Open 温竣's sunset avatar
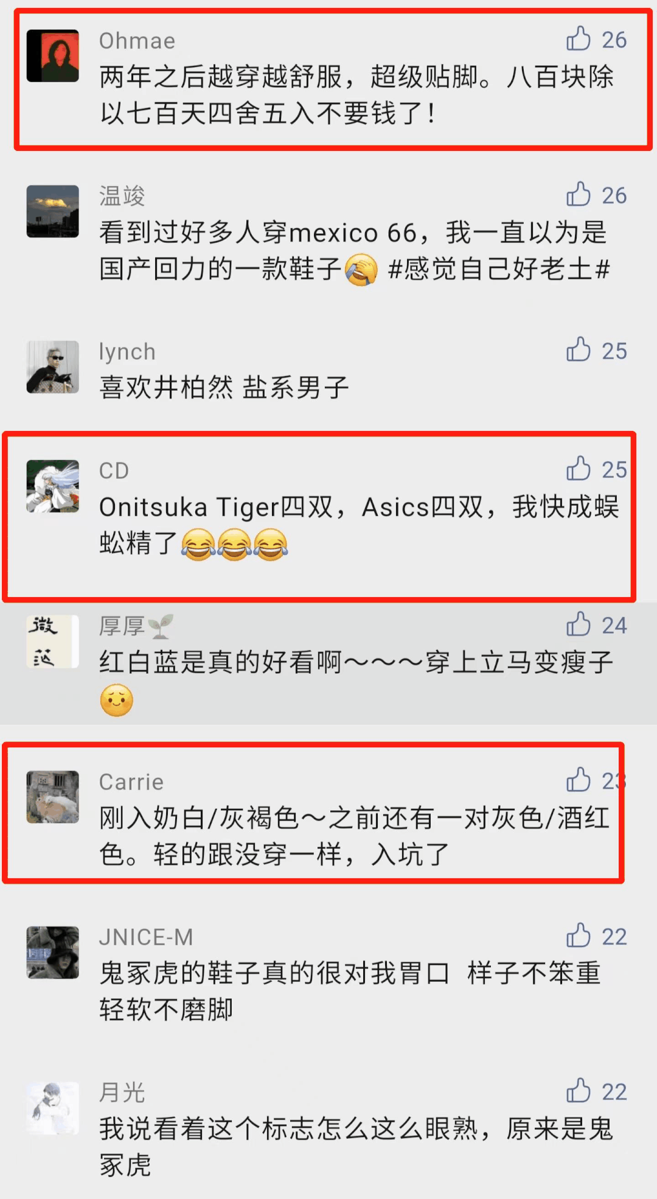This screenshot has width=657, height=1199. click(53, 211)
